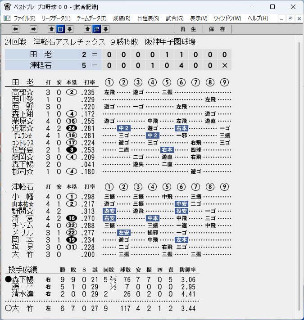
Task: Click the 再生 replay button
Action: point(188,29)
